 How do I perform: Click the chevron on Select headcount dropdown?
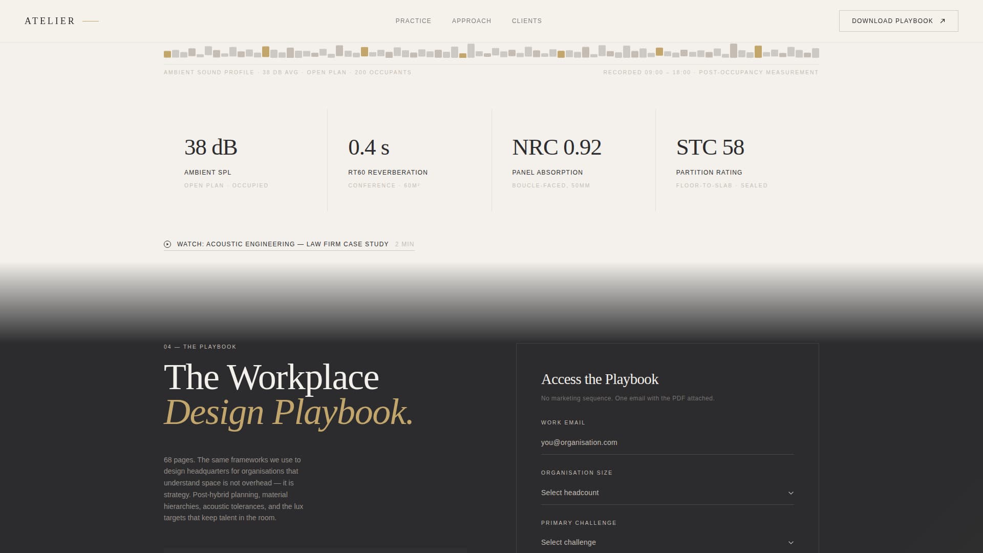791,493
